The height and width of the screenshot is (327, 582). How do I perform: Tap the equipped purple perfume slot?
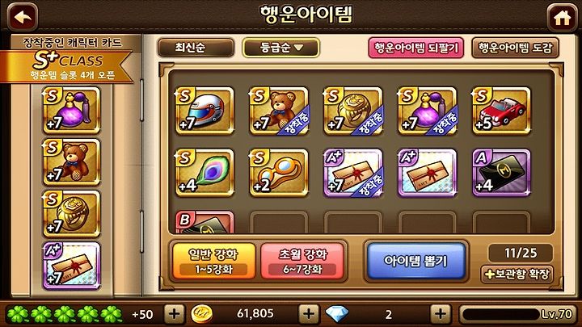point(72,110)
